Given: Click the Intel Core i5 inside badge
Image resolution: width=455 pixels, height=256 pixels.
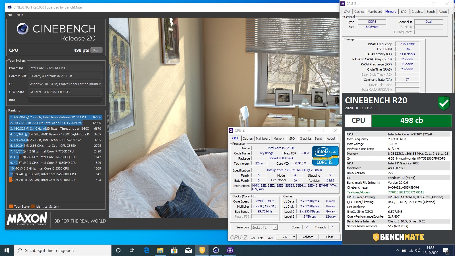Looking at the screenshot, I should [x=325, y=155].
